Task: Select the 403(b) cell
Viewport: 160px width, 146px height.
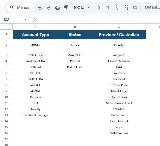Action: point(35,85)
